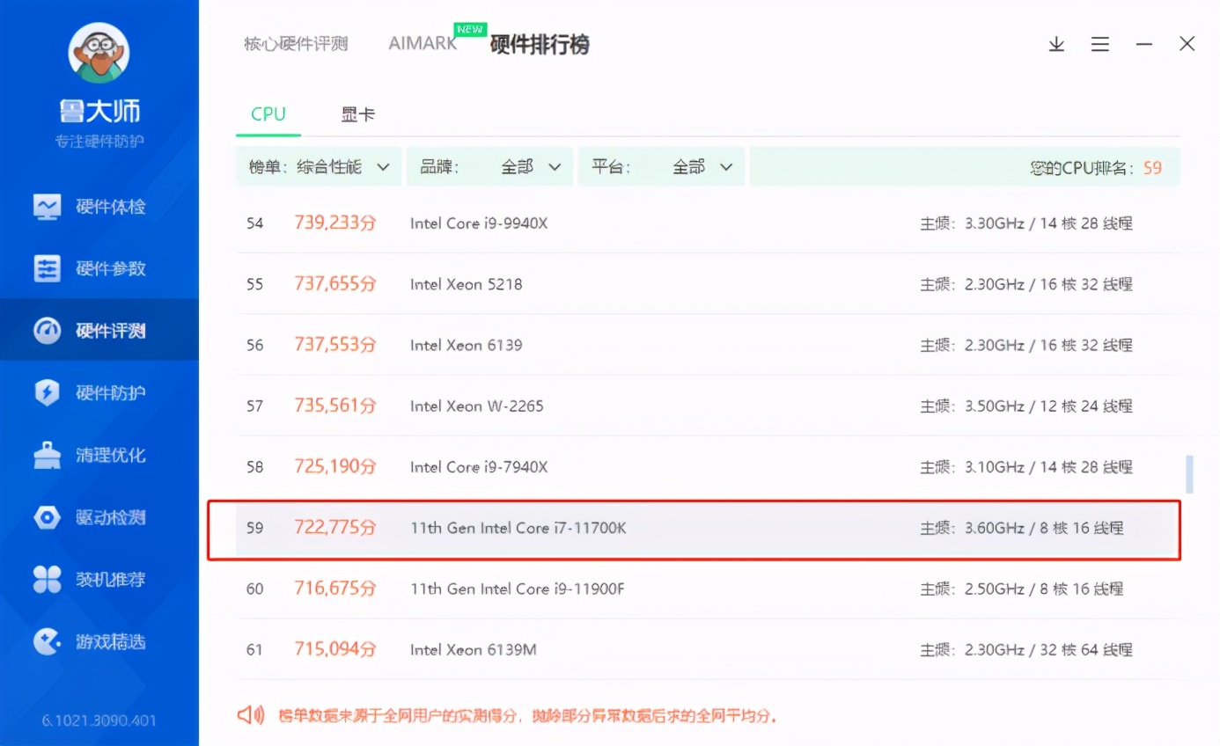This screenshot has height=746, width=1220.
Task: Click the score 715,094分
Action: (334, 650)
